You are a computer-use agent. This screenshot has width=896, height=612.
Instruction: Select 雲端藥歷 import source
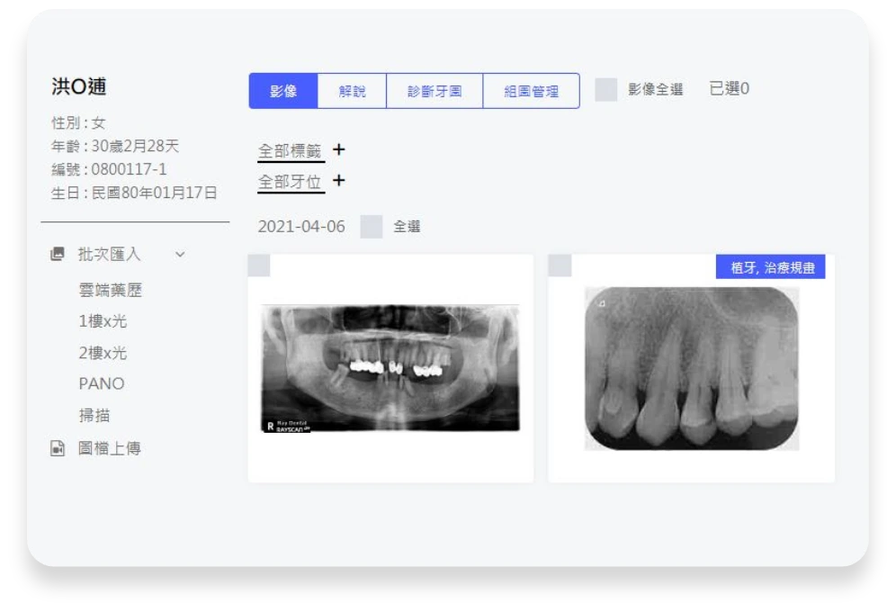tap(111, 290)
